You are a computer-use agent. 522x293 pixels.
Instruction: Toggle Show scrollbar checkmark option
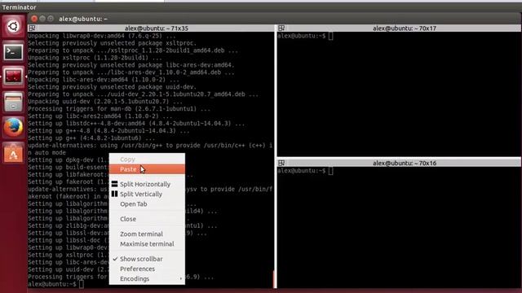point(147,259)
